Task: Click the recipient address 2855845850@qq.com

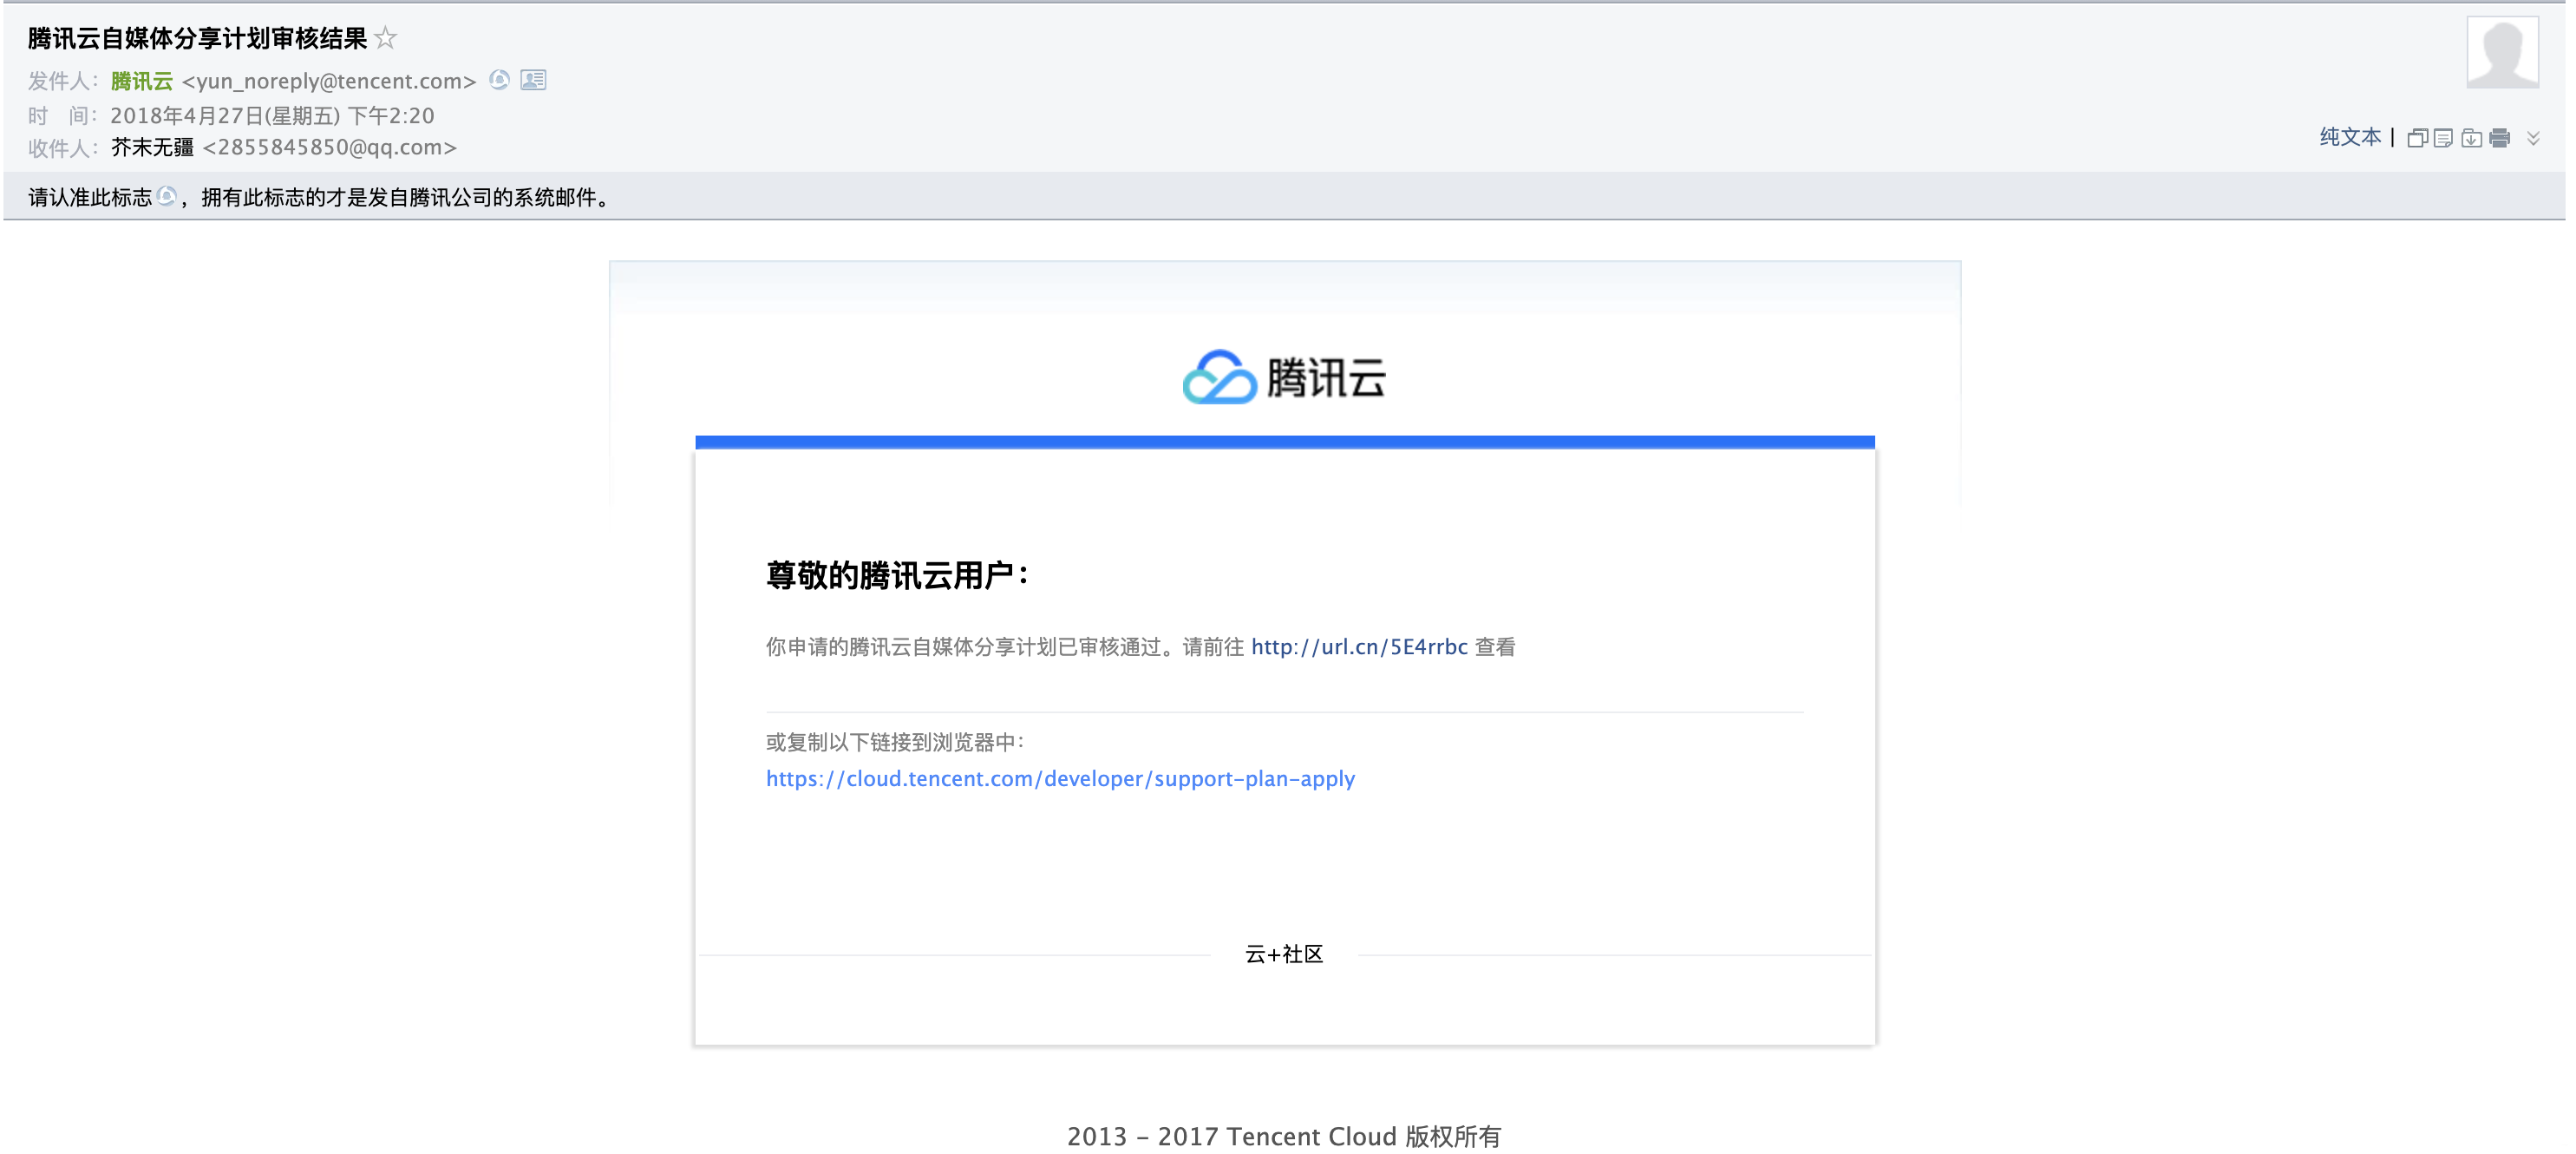Action: [329, 148]
